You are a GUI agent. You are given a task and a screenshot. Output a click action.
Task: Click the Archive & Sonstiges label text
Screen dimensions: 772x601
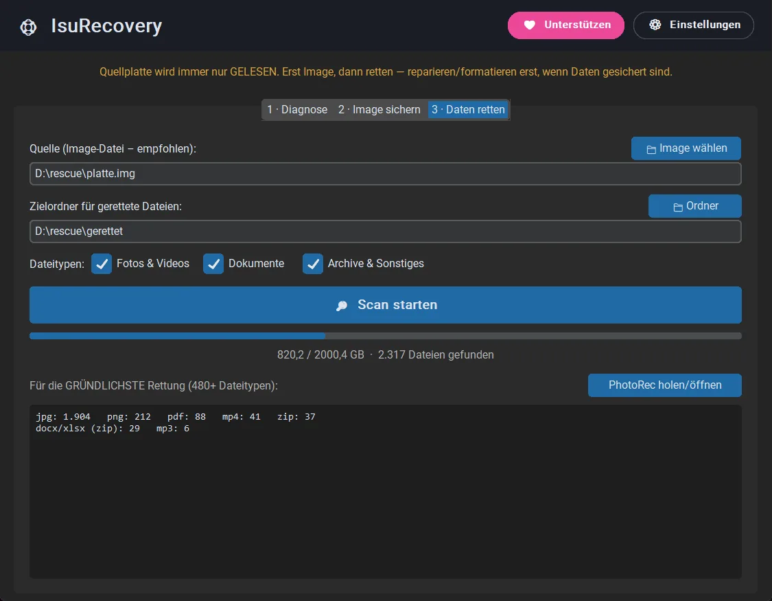pos(375,264)
